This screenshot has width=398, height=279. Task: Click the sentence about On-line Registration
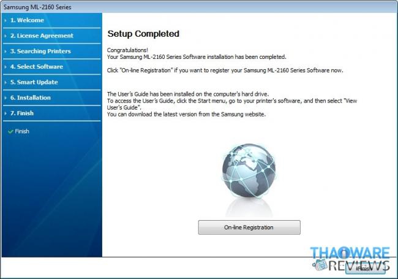click(x=225, y=71)
